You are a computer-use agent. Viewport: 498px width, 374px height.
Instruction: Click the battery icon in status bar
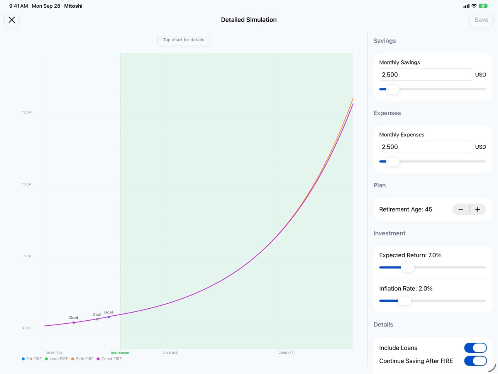(x=484, y=6)
